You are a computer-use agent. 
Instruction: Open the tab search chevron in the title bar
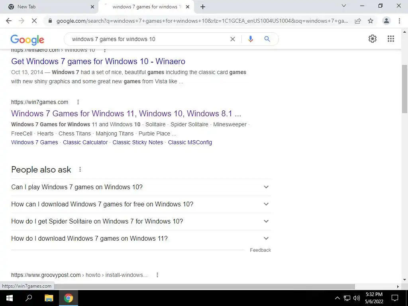[x=344, y=6]
